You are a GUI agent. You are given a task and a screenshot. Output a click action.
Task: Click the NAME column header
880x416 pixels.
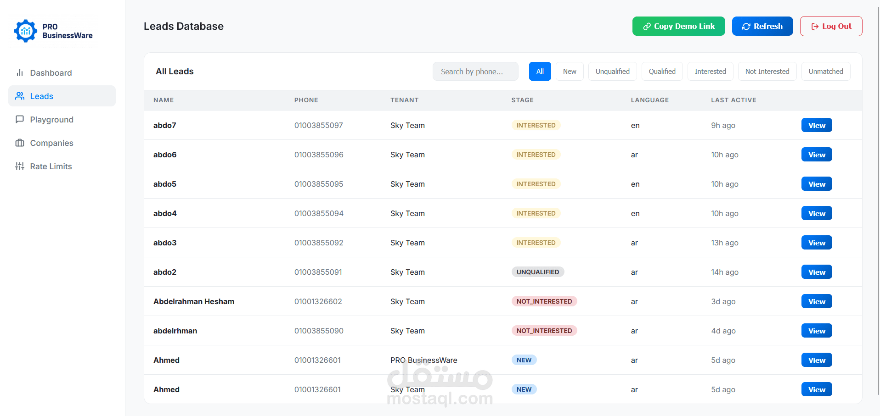pyautogui.click(x=164, y=100)
